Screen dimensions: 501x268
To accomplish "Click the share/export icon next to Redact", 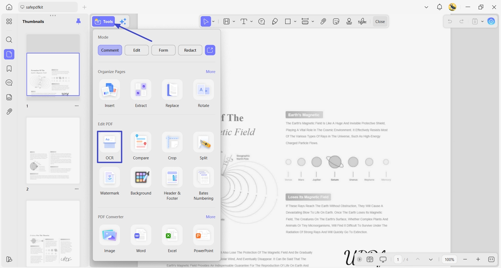I will [210, 50].
